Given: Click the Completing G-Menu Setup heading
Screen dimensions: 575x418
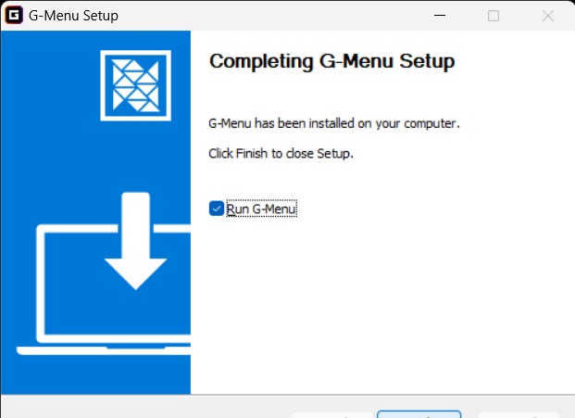Looking at the screenshot, I should pos(331,61).
